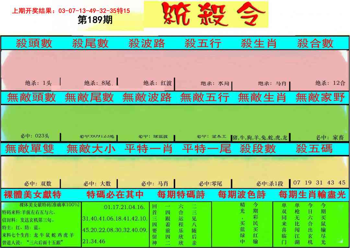Select the 殺尾數 column header
The height and width of the screenshot is (248, 350).
click(90, 43)
